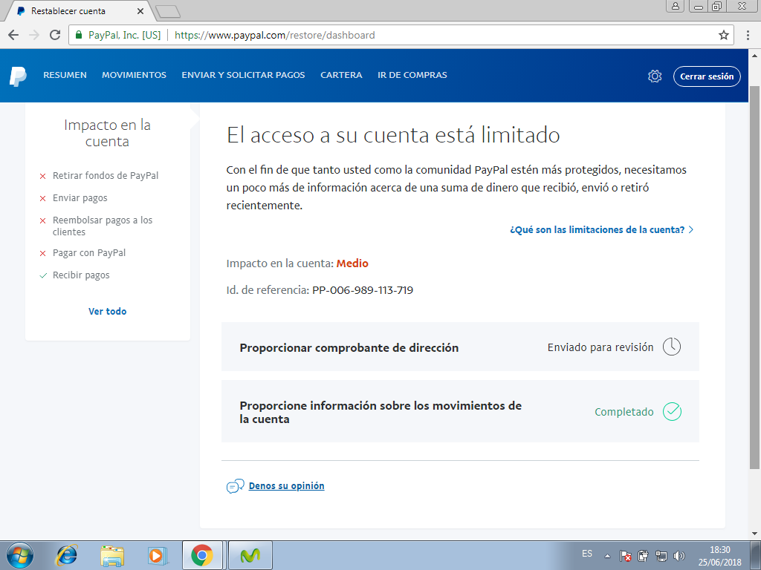Click the ES language indicator
This screenshot has width=761, height=570.
point(587,553)
